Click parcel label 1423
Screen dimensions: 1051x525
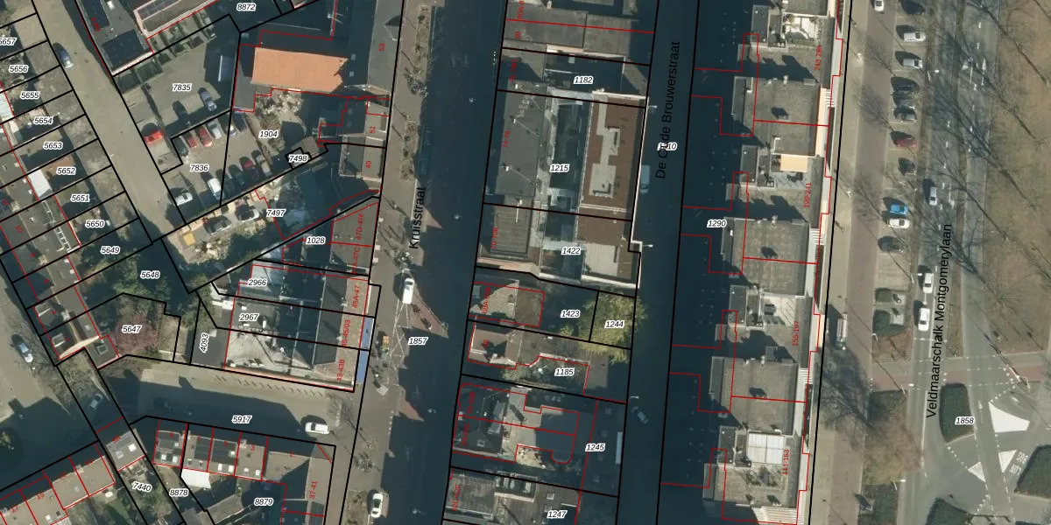(570, 313)
